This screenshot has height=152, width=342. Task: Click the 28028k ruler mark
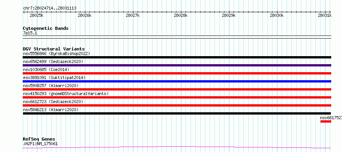181,15
